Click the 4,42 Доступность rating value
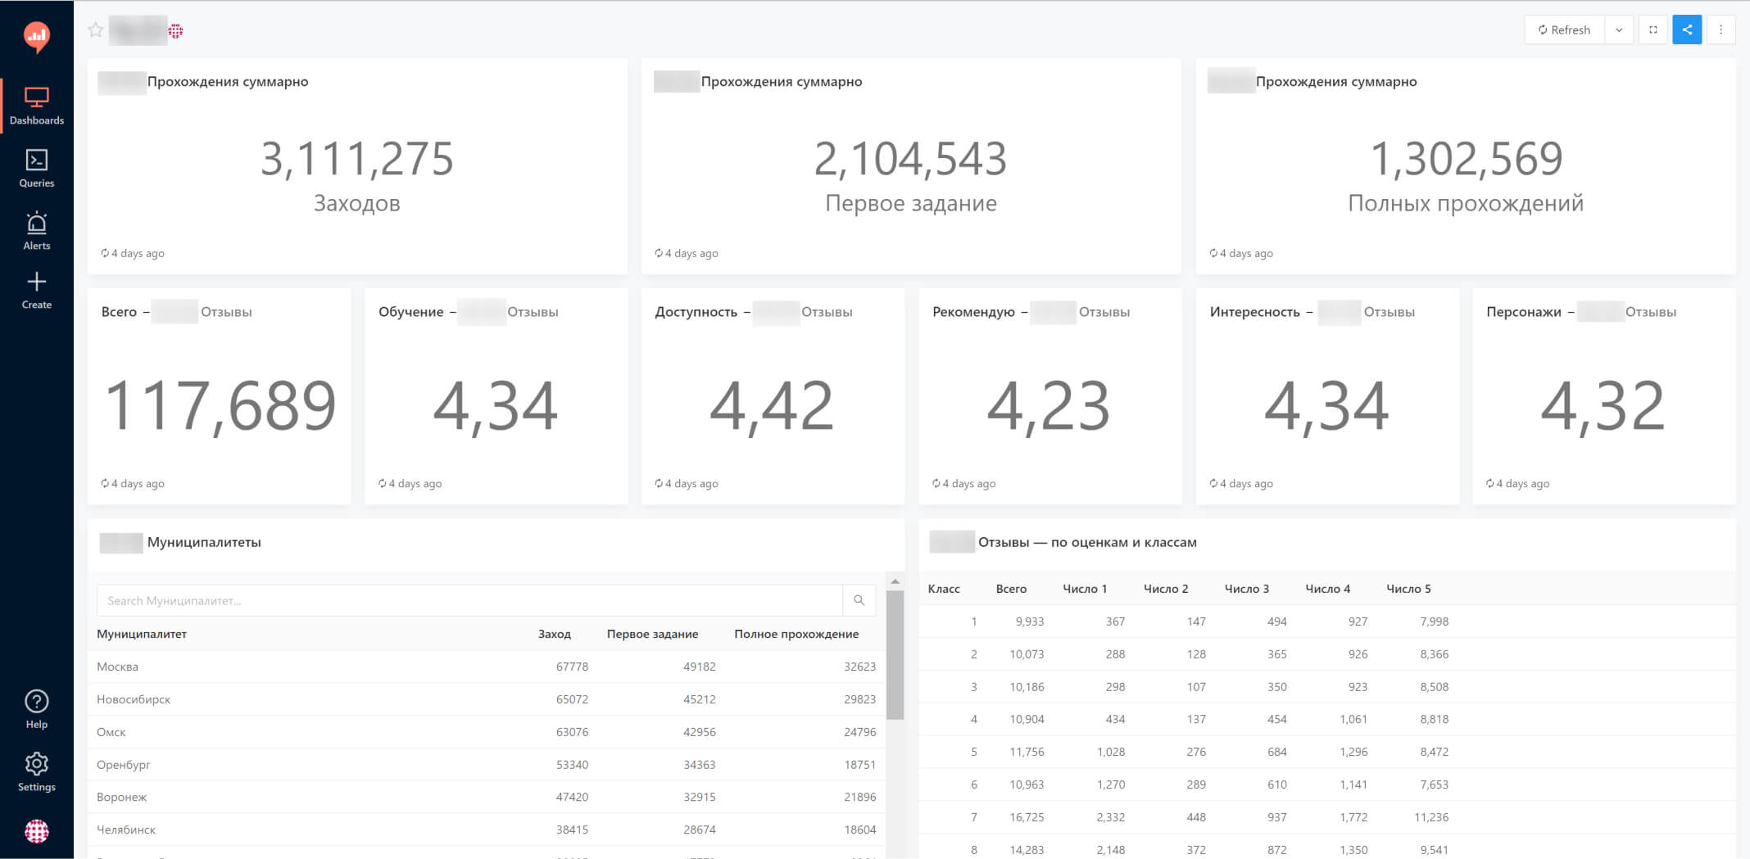Screen dimensions: 1750x859 pyautogui.click(x=772, y=405)
